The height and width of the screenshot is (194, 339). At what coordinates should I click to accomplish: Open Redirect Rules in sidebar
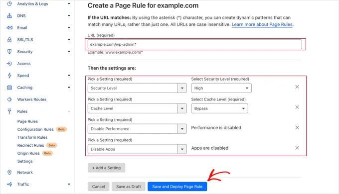click(31, 145)
